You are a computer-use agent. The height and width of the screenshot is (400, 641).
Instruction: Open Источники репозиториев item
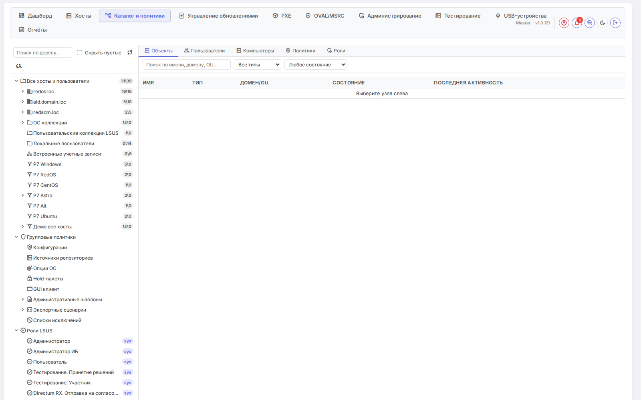pos(63,258)
